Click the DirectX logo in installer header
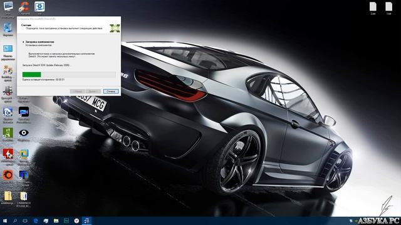401x225 pixels. (115, 28)
